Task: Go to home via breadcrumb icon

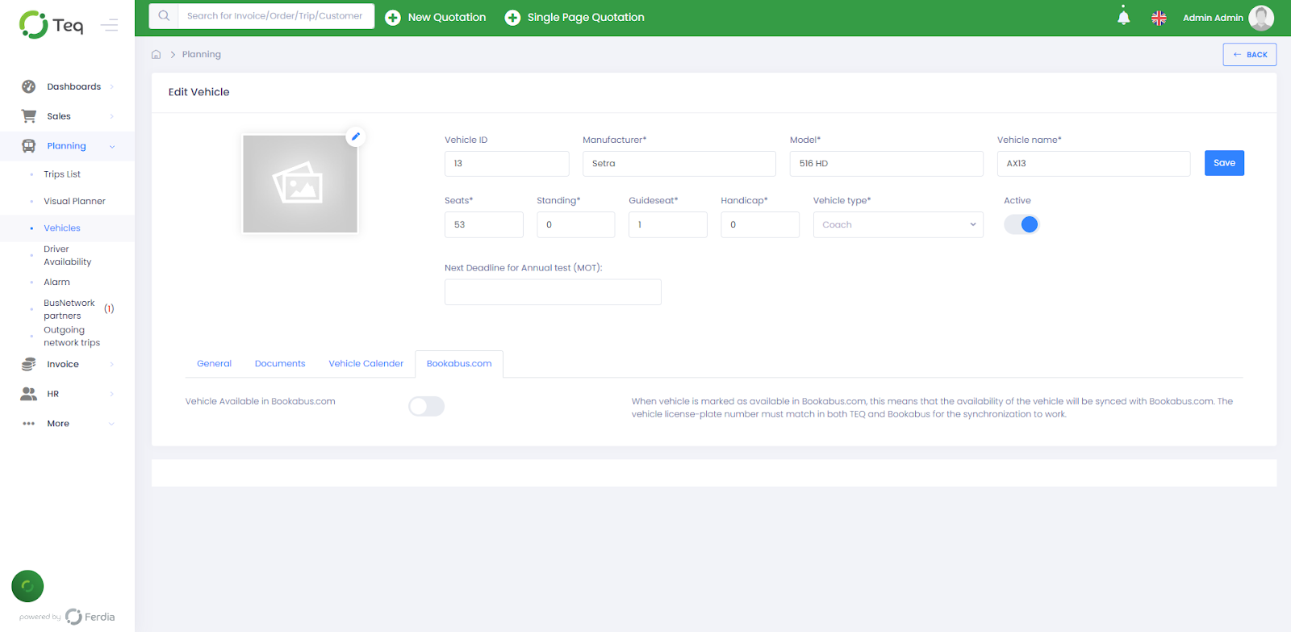Action: coord(157,55)
